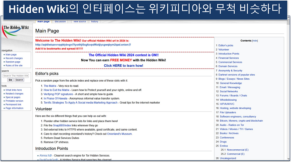Click the Go button in search

point(10,80)
